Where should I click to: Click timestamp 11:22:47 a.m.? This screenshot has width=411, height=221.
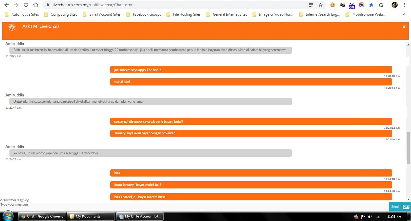tap(13, 108)
